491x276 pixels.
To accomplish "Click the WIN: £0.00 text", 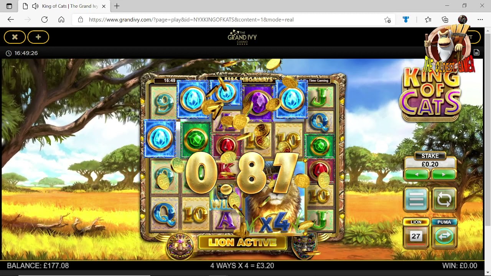I will click(x=460, y=266).
